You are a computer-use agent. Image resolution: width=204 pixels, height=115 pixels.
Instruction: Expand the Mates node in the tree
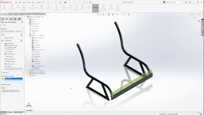[28, 75]
